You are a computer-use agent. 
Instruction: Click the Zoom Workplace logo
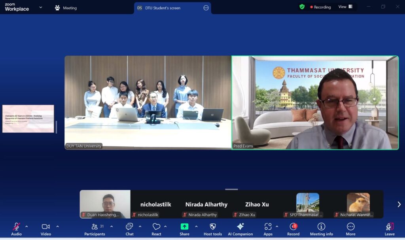17,7
